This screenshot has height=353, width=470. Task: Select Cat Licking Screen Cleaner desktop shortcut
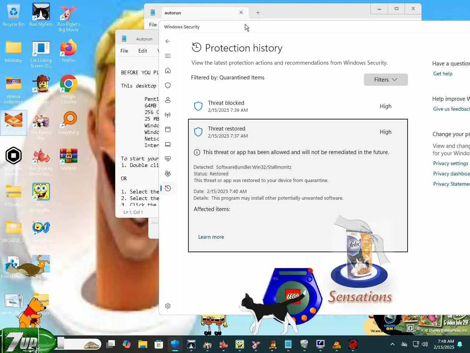point(41,54)
